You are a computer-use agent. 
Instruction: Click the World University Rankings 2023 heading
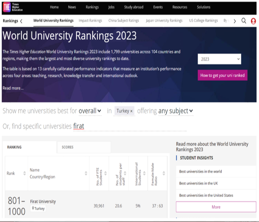69,36
